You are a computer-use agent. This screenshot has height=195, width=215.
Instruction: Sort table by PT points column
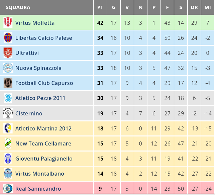point(100,7)
